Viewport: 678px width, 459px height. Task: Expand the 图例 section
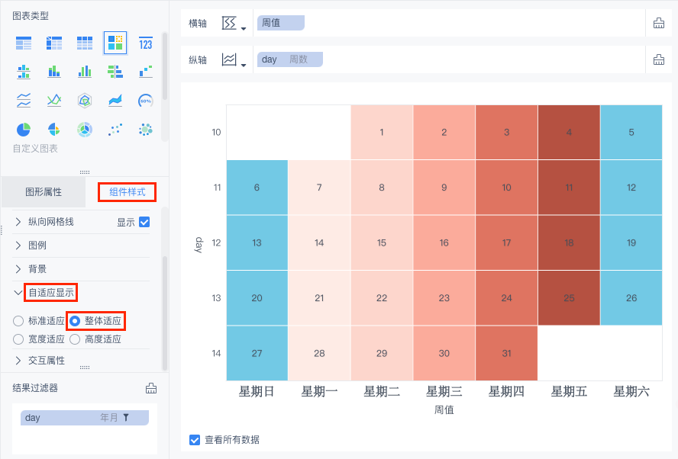(18, 246)
